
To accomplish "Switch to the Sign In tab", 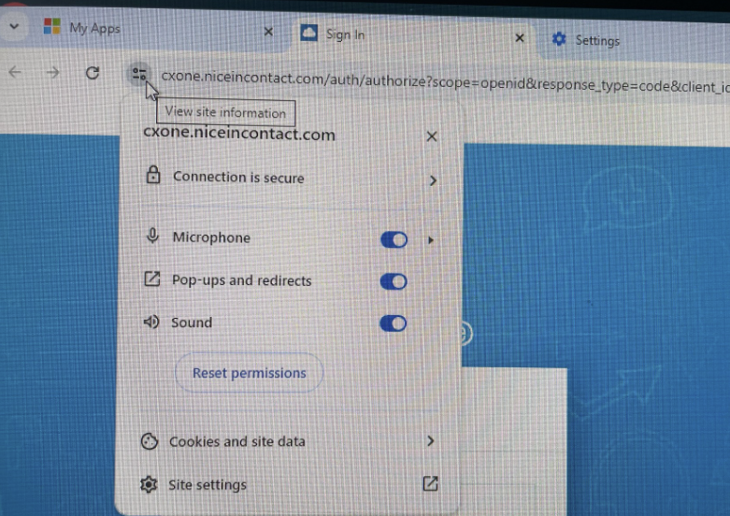I will (x=412, y=36).
